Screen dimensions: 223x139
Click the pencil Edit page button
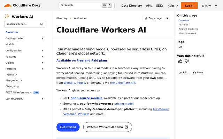click(183, 73)
